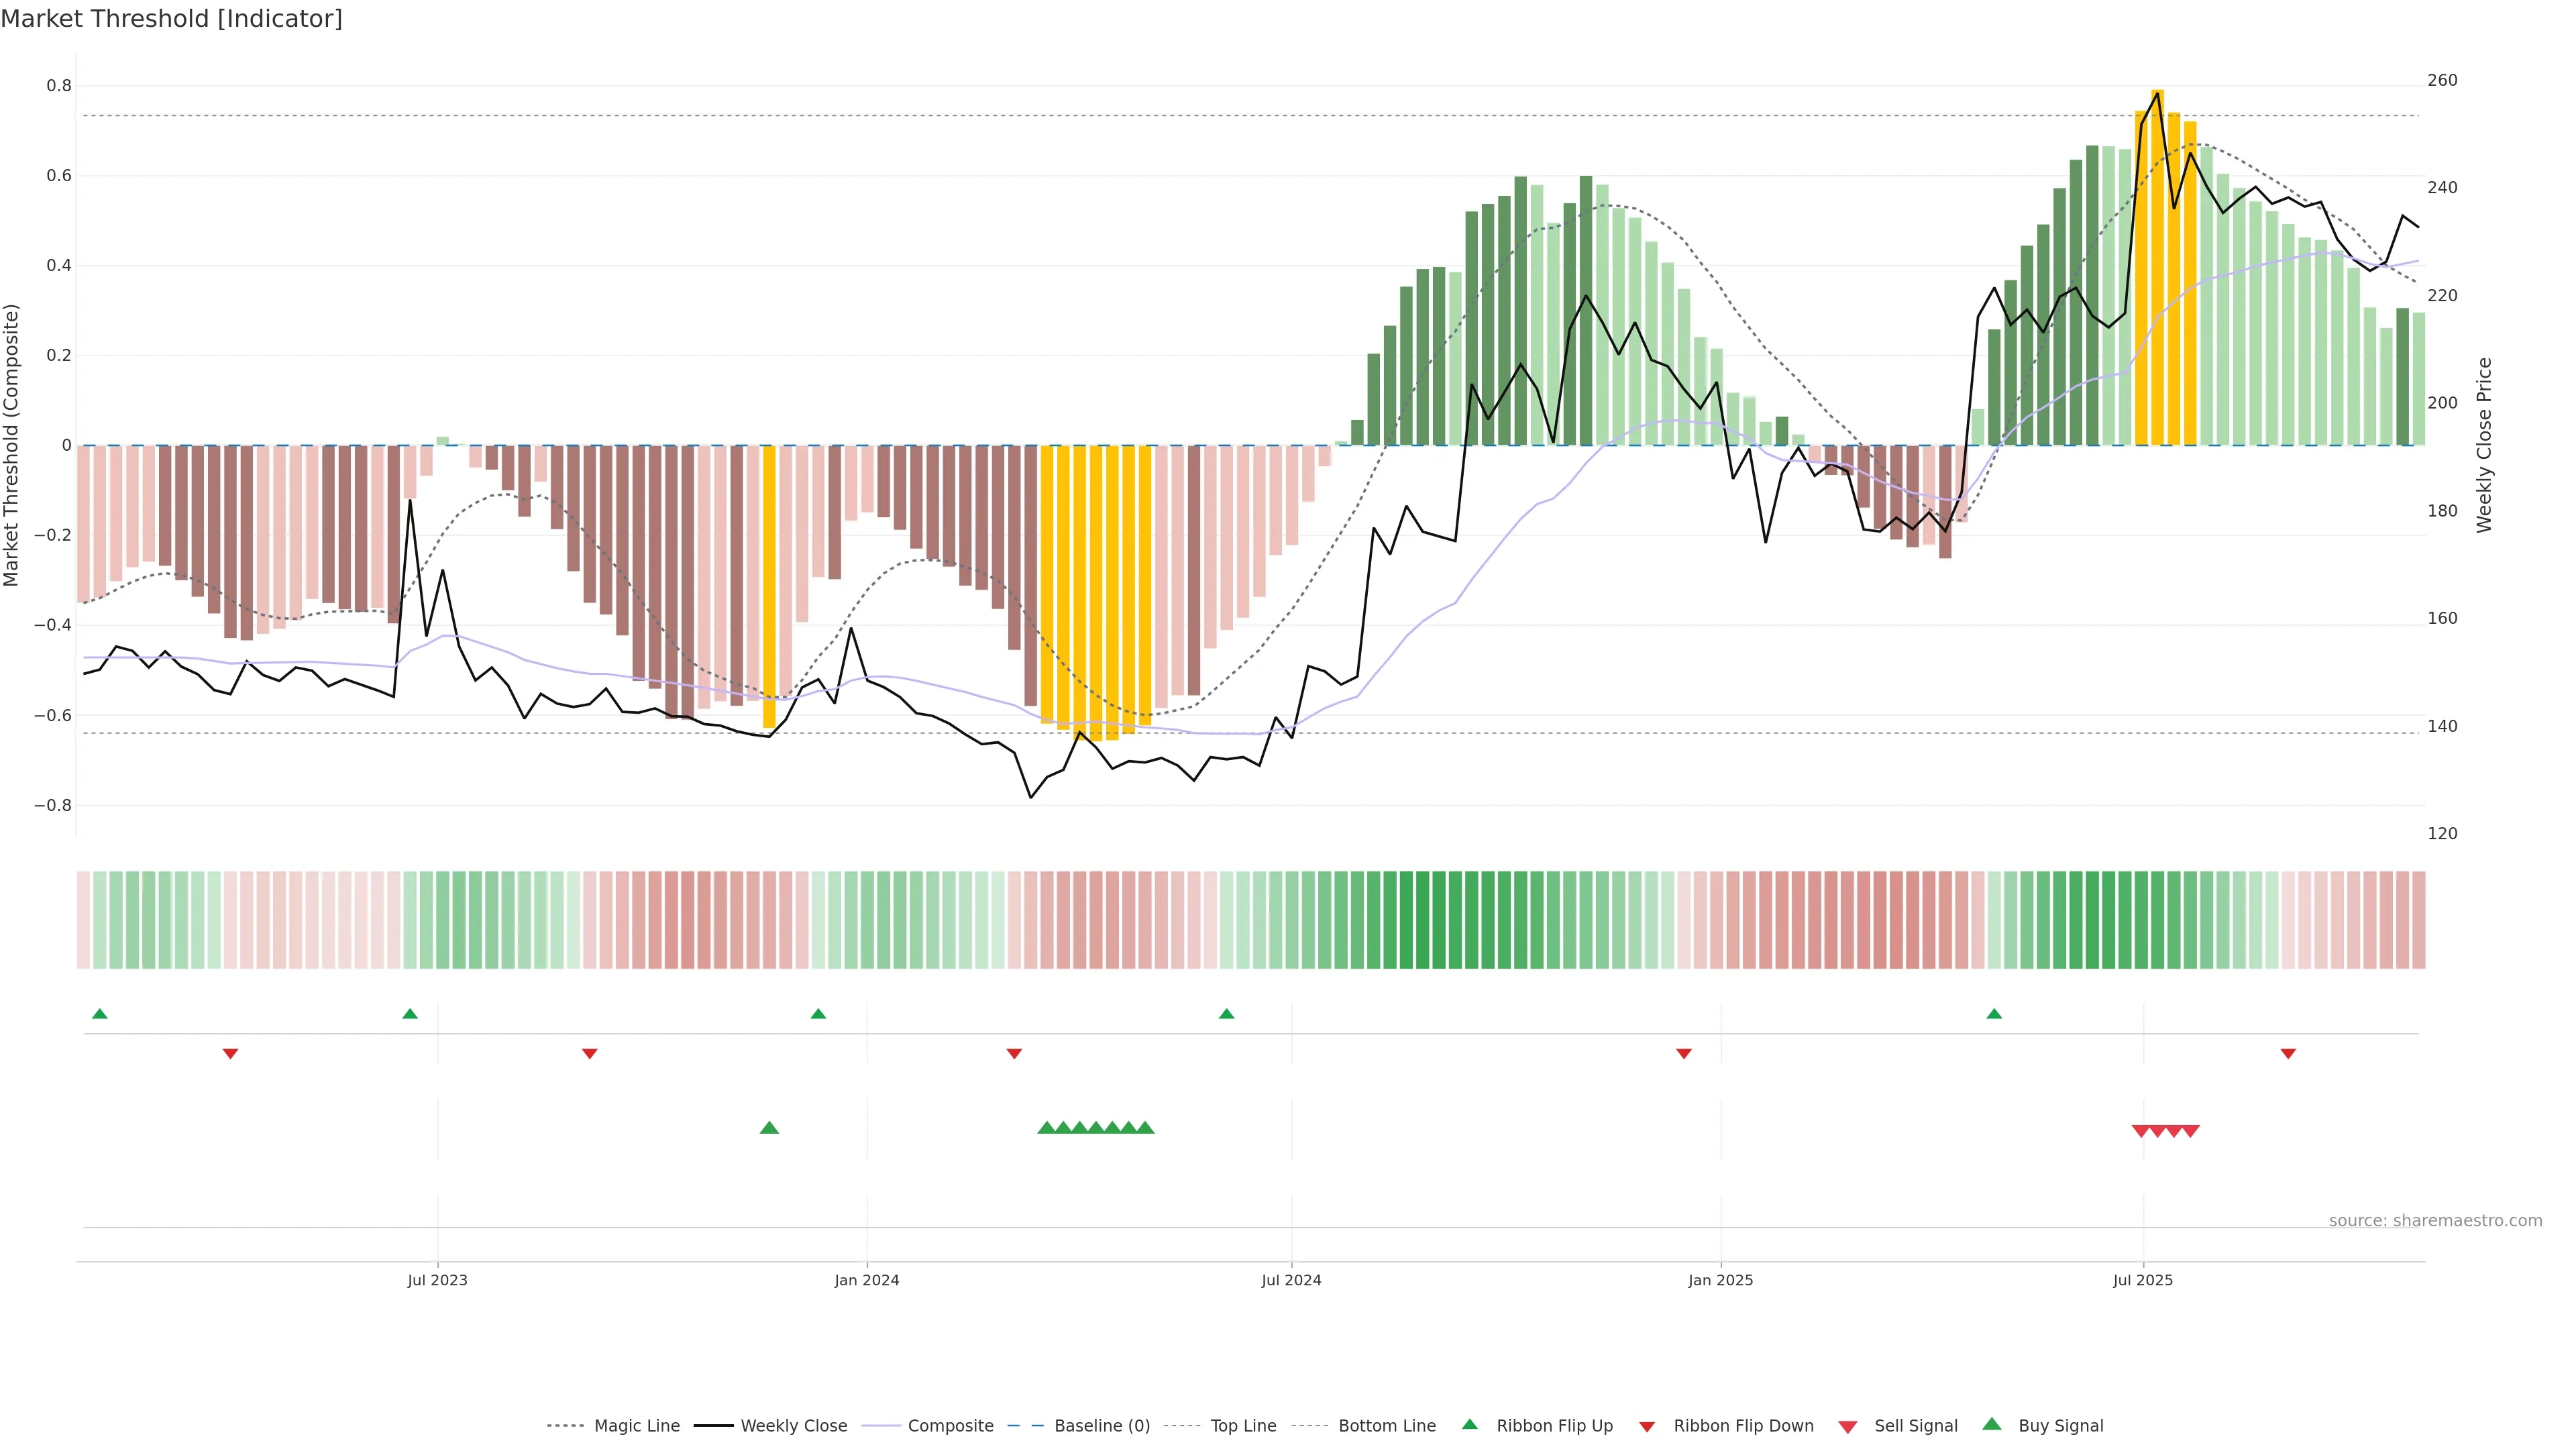Click the Market Threshold [Indicator] title
The image size is (2576, 1449).
pos(171,19)
